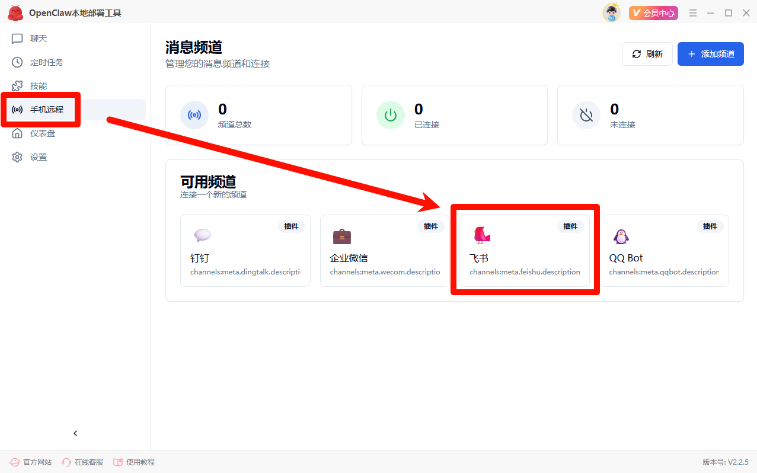Click the QQ Bot penguin icon
The width and height of the screenshot is (757, 473).
[x=621, y=237]
